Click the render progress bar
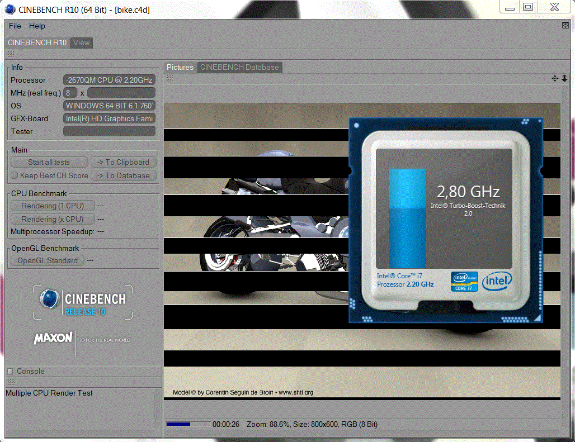575x442 pixels. [188, 425]
